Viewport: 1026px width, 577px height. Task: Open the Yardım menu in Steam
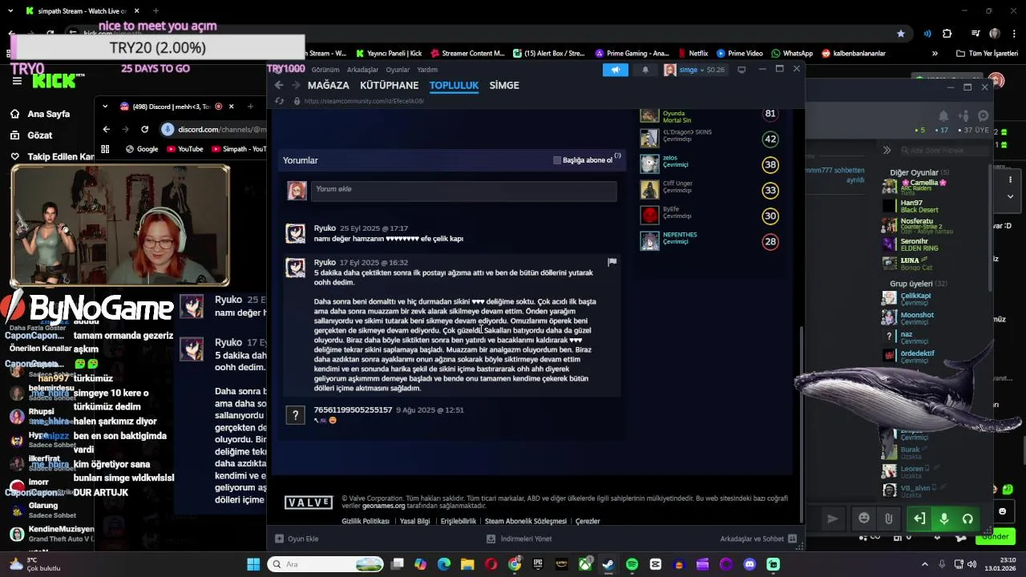(427, 70)
